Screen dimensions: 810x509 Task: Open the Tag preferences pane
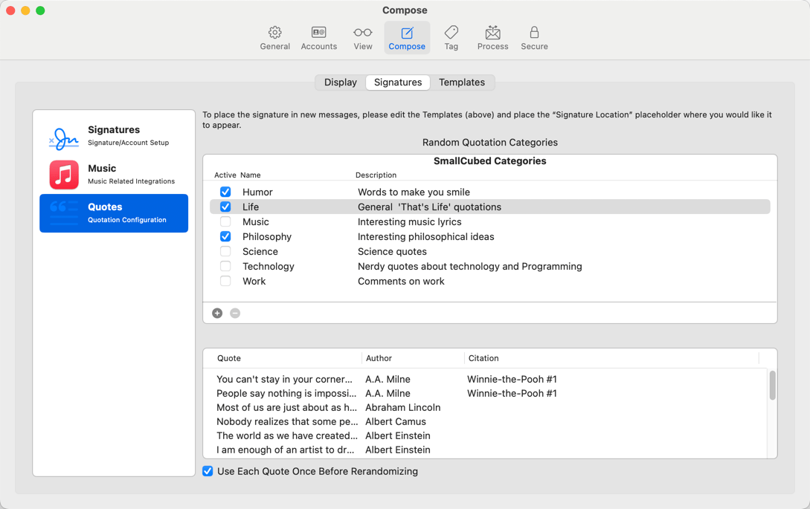[x=451, y=38]
